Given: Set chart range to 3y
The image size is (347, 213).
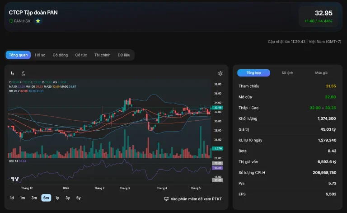Looking at the screenshot, I should pyautogui.click(x=68, y=198).
